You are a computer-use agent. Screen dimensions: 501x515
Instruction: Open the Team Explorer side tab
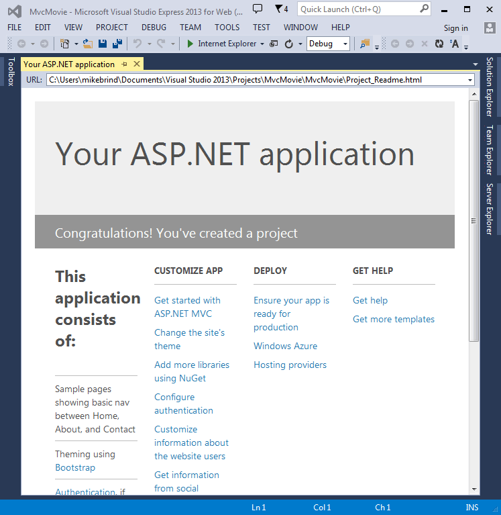pos(490,150)
